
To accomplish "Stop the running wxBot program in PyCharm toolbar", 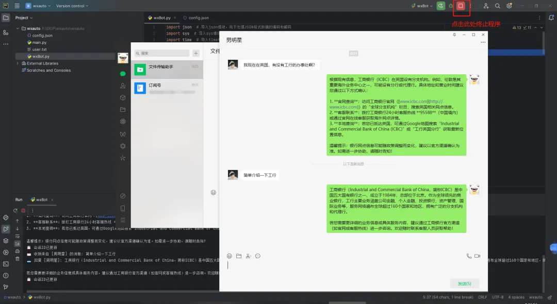I will tap(461, 6).
